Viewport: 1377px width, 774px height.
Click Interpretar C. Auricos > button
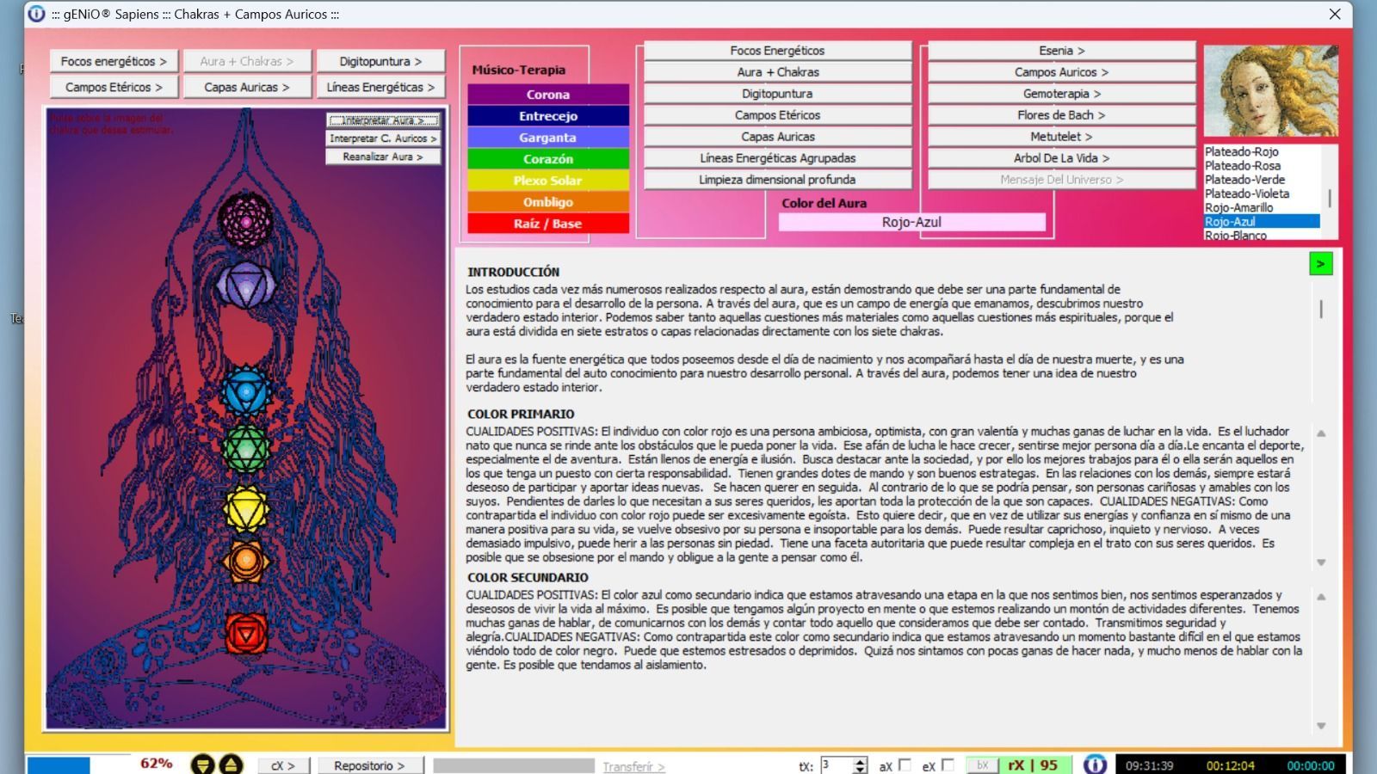tap(383, 138)
